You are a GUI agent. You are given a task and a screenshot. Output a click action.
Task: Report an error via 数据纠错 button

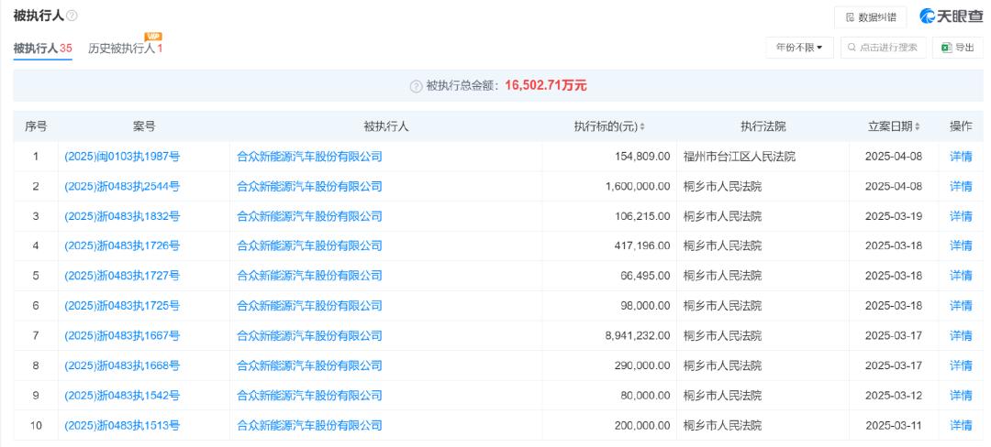[870, 17]
